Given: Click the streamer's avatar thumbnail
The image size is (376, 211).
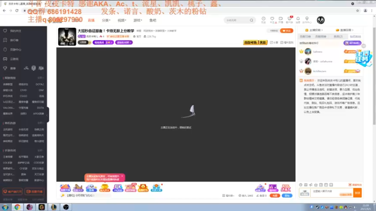Looking at the screenshot, I should click(x=67, y=37).
